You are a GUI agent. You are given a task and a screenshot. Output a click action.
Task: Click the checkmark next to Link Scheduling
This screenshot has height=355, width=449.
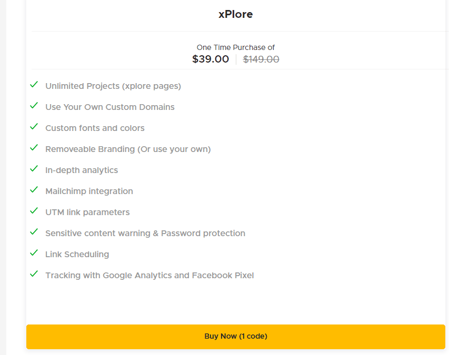point(34,253)
